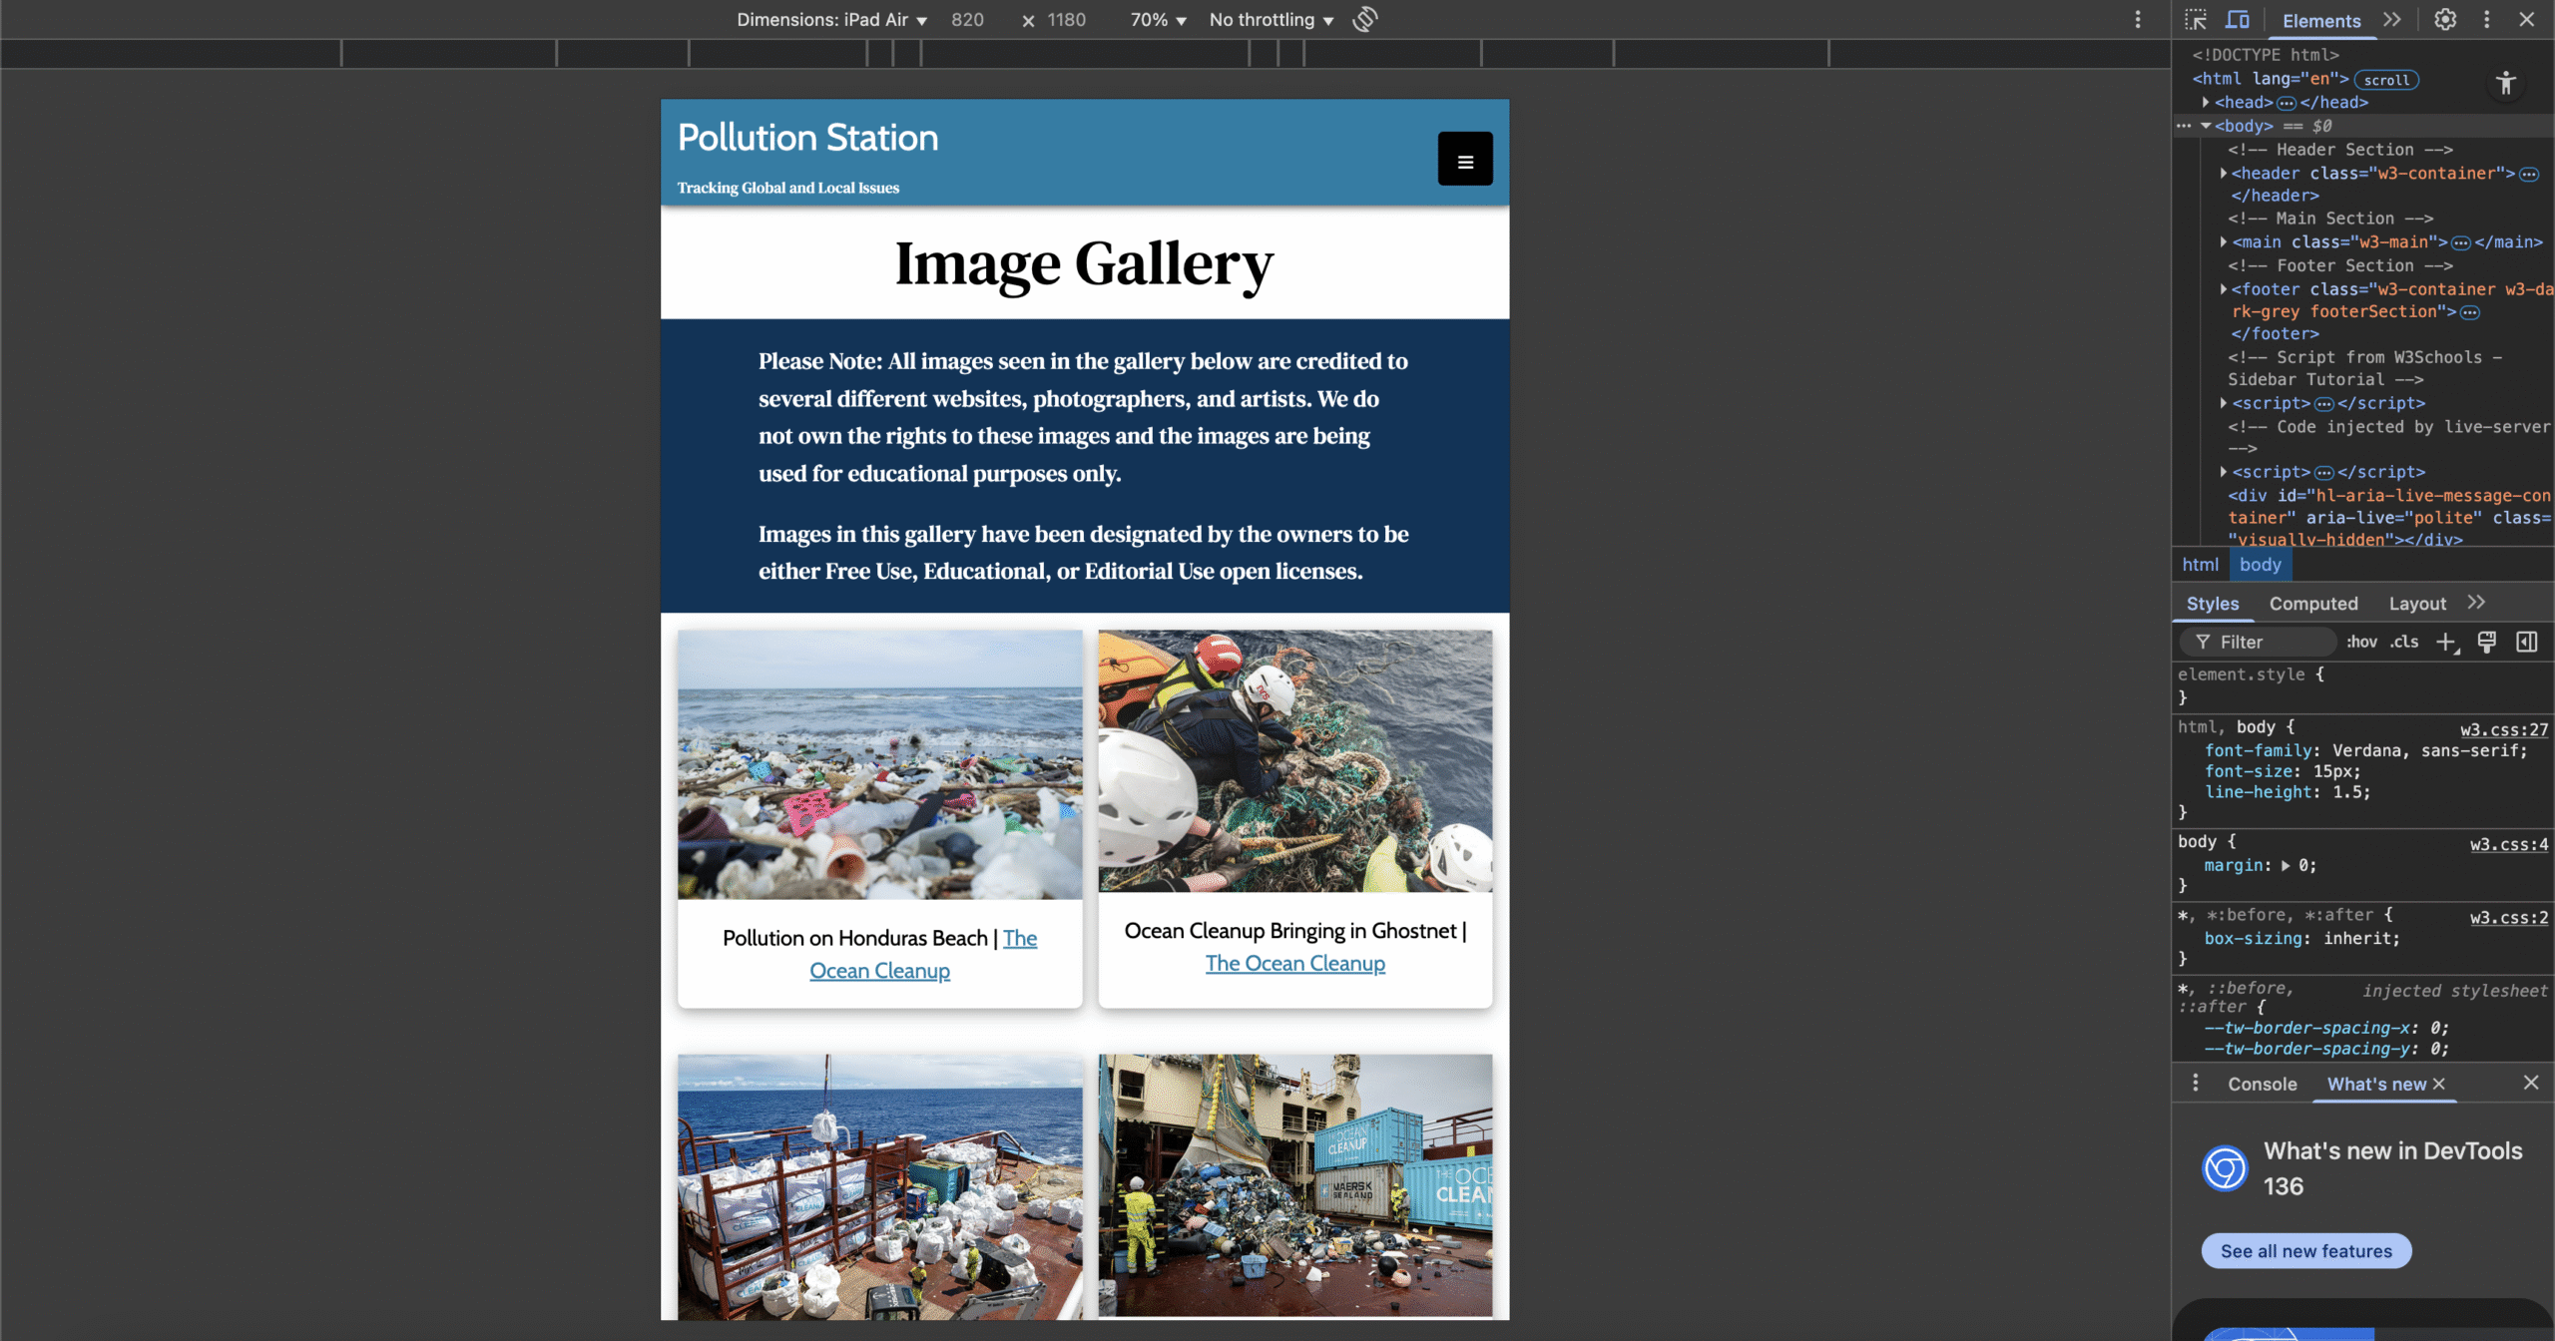Click the new style rule plus icon

point(2445,643)
